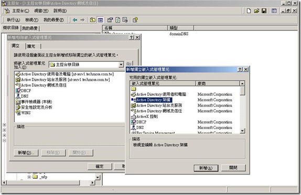
Task: Click the Forward arrow in the toolbar
Action: (x=82, y=20)
